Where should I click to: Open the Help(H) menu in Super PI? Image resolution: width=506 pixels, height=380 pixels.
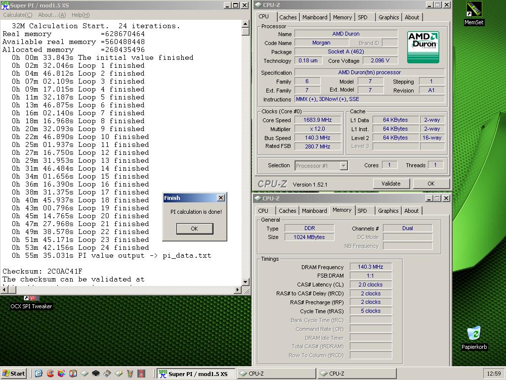(x=81, y=15)
